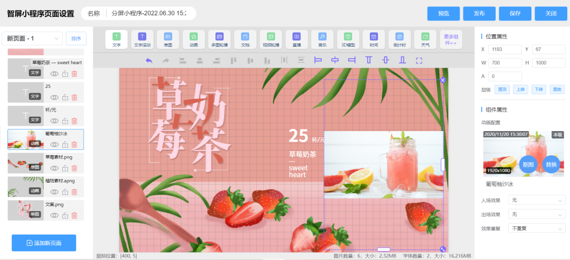Delete the 文案.png layer
570x260 pixels.
(74, 215)
